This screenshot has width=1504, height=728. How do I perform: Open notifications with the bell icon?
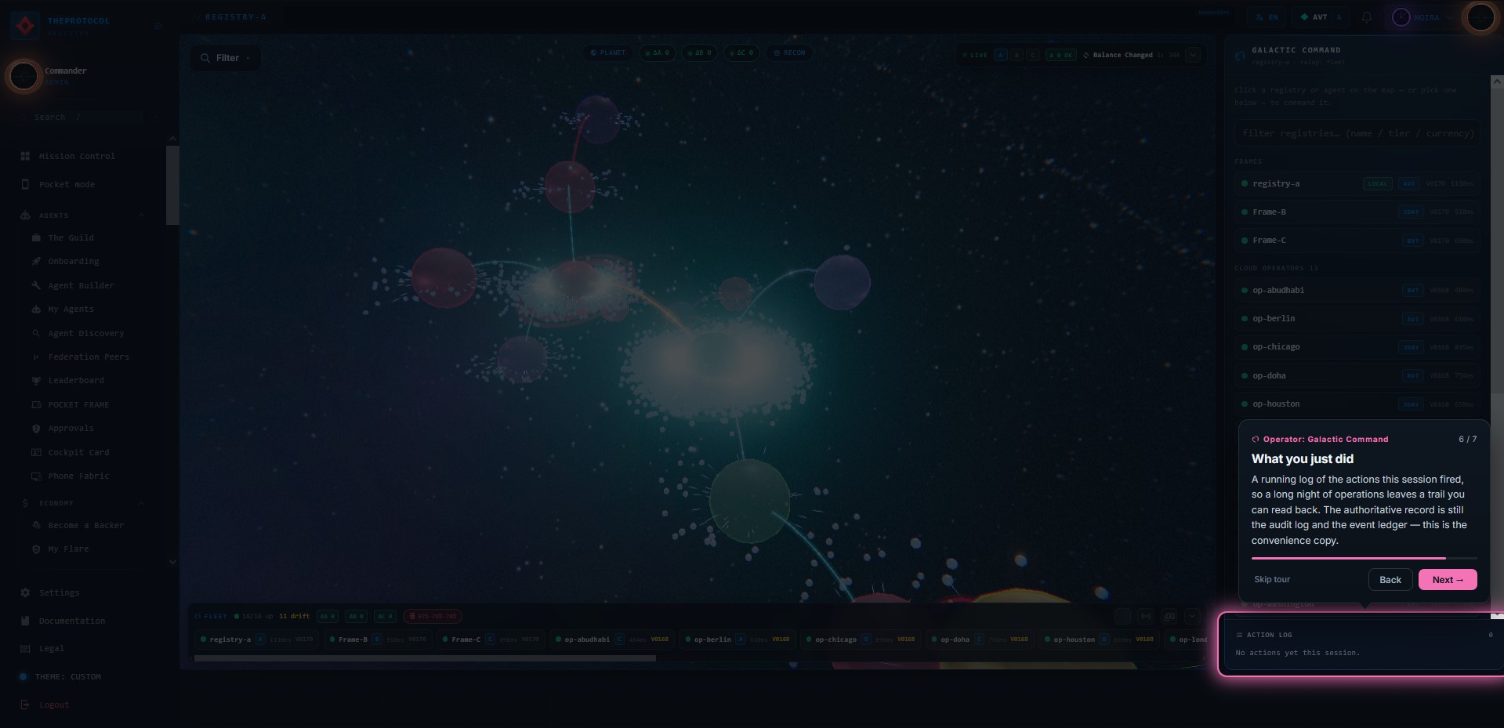(x=1367, y=17)
